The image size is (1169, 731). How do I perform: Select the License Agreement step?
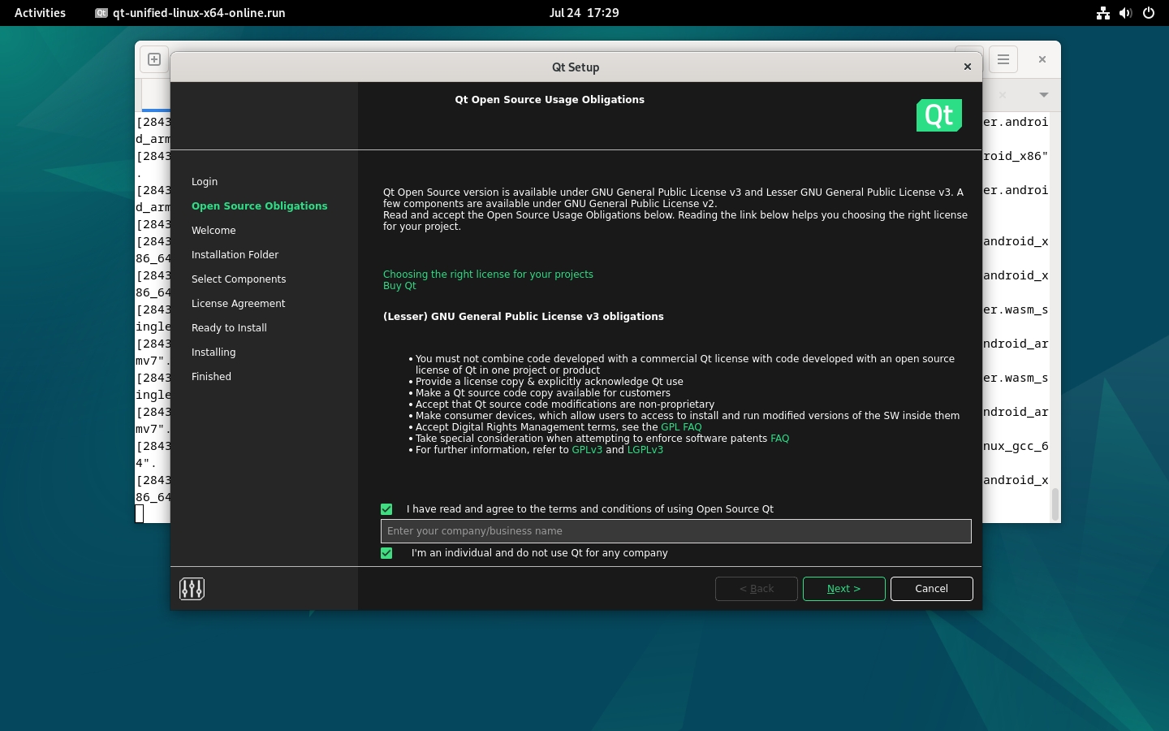click(238, 304)
